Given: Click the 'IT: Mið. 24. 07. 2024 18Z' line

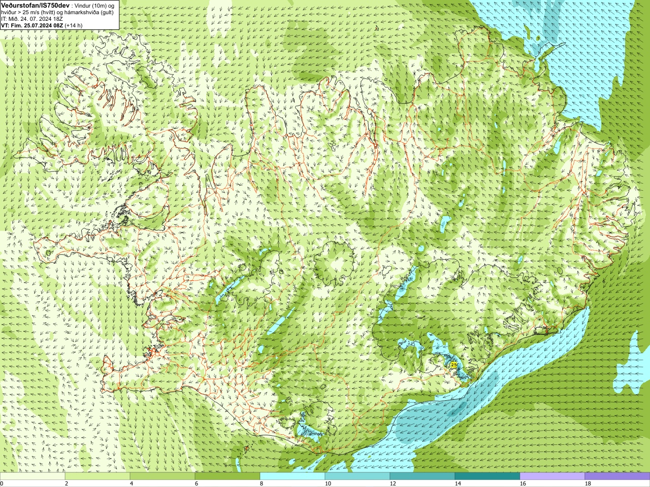Looking at the screenshot, I should pos(32,18).
